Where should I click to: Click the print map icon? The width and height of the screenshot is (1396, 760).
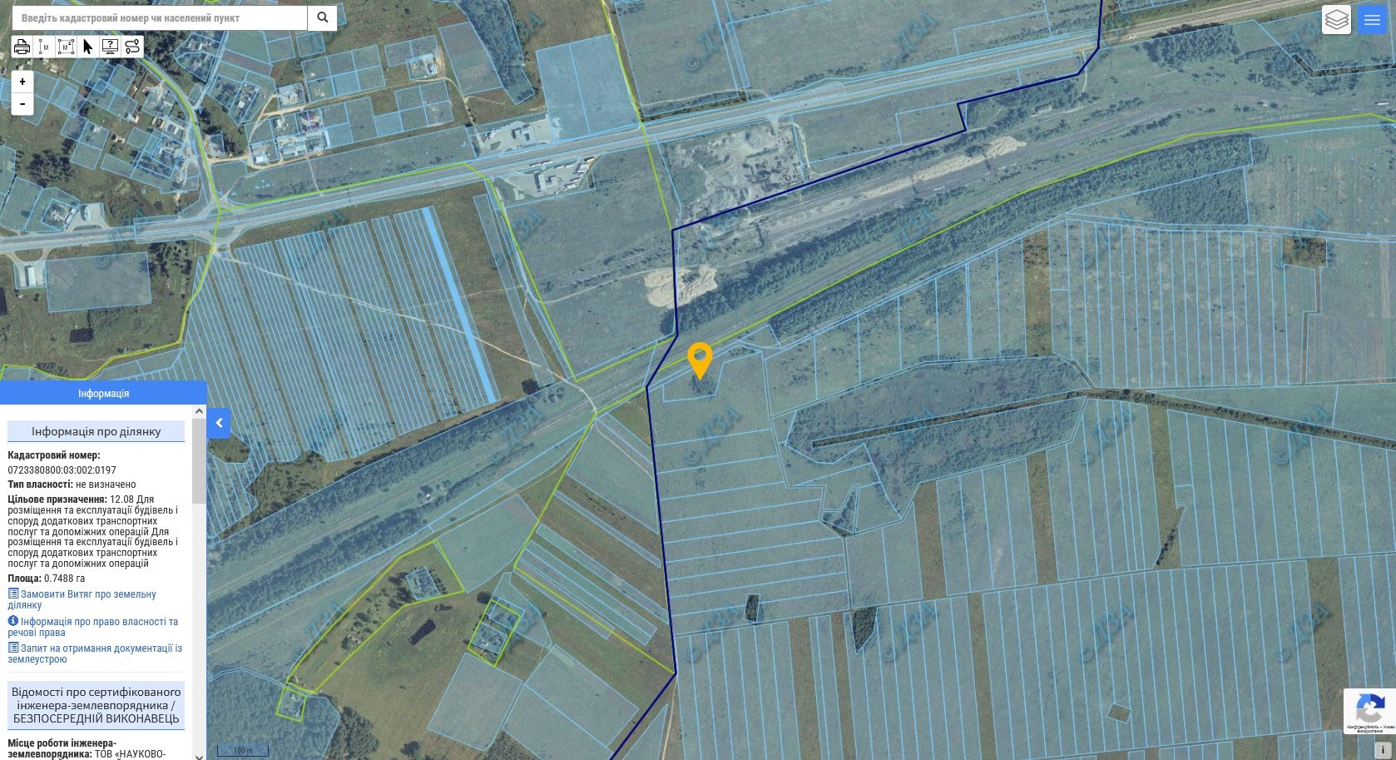[22, 47]
